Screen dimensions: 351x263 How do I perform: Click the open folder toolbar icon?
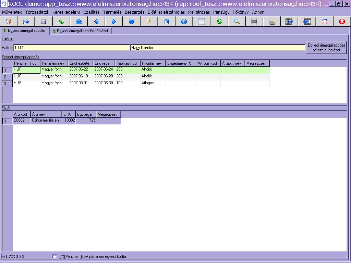(26, 22)
